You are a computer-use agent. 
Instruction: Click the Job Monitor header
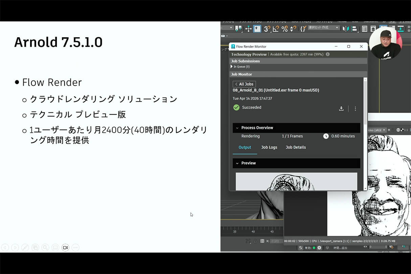tap(299, 74)
